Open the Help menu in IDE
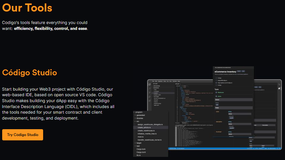This screenshot has height=160, width=285. 179,81
